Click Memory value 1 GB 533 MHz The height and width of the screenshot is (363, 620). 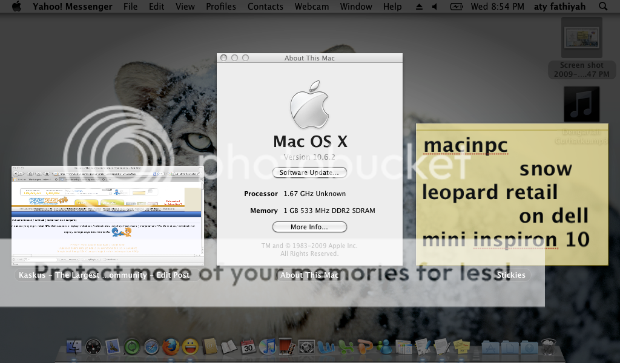pyautogui.click(x=329, y=211)
